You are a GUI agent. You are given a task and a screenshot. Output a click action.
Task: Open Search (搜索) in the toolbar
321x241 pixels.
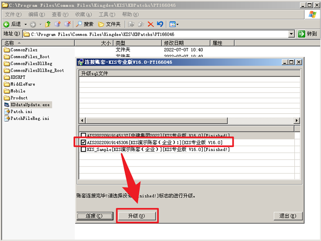(84, 24)
